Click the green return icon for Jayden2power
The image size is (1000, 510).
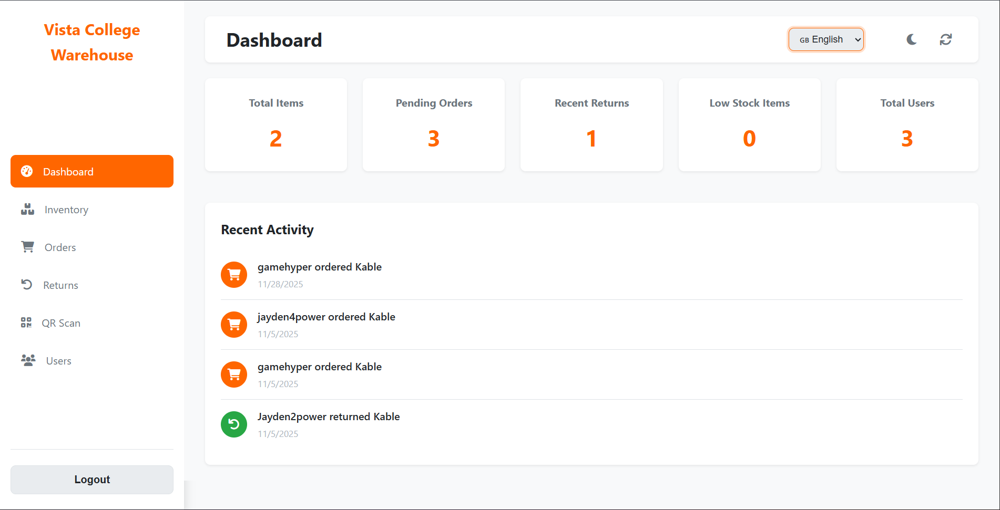coord(233,424)
